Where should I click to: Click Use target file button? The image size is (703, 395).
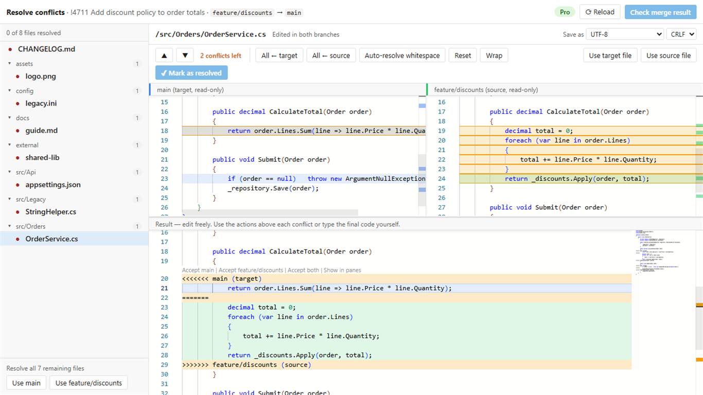pos(610,56)
